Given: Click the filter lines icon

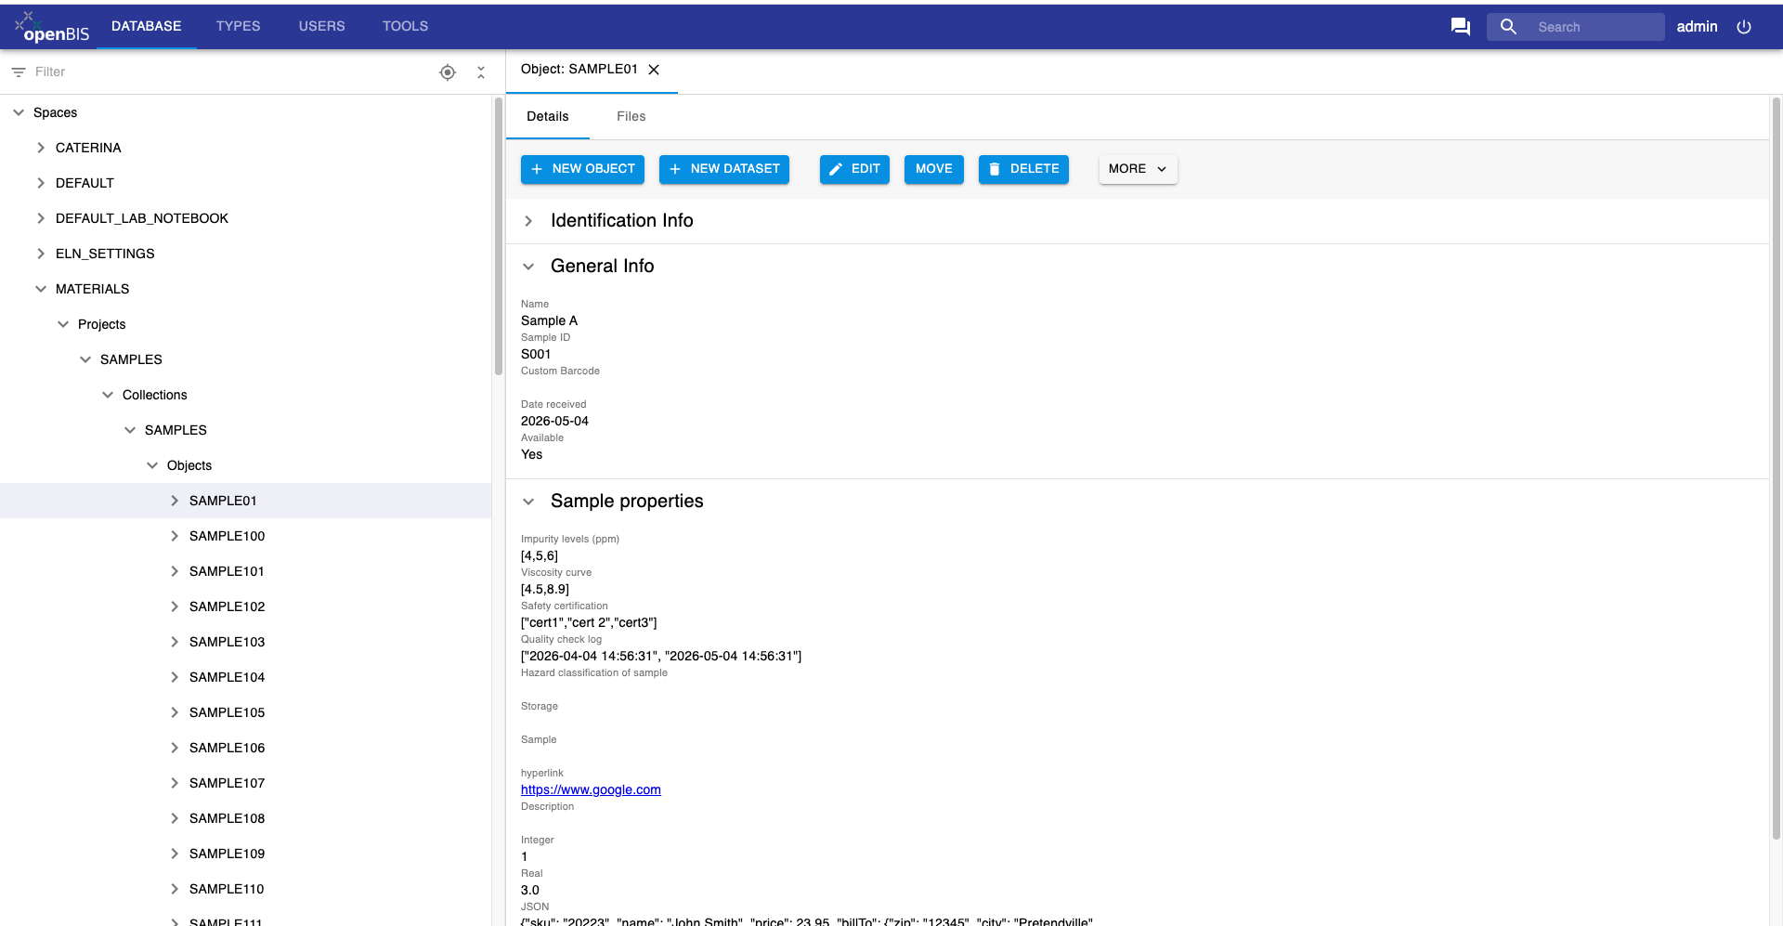Looking at the screenshot, I should point(19,72).
